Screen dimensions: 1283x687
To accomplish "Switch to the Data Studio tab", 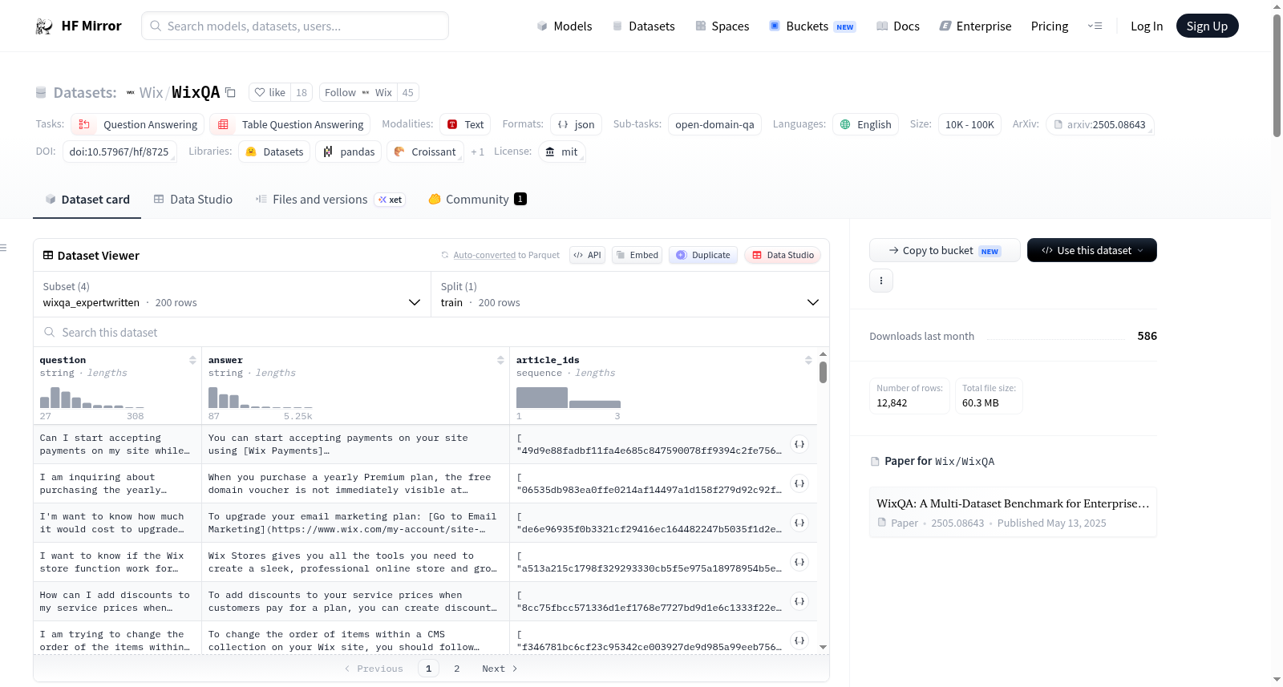I will 193,200.
